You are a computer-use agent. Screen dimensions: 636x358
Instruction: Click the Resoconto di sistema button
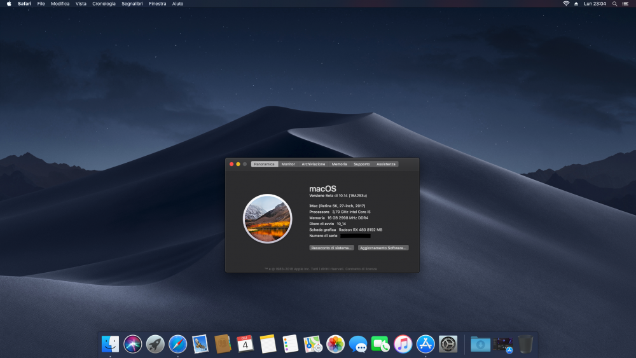[x=331, y=248]
